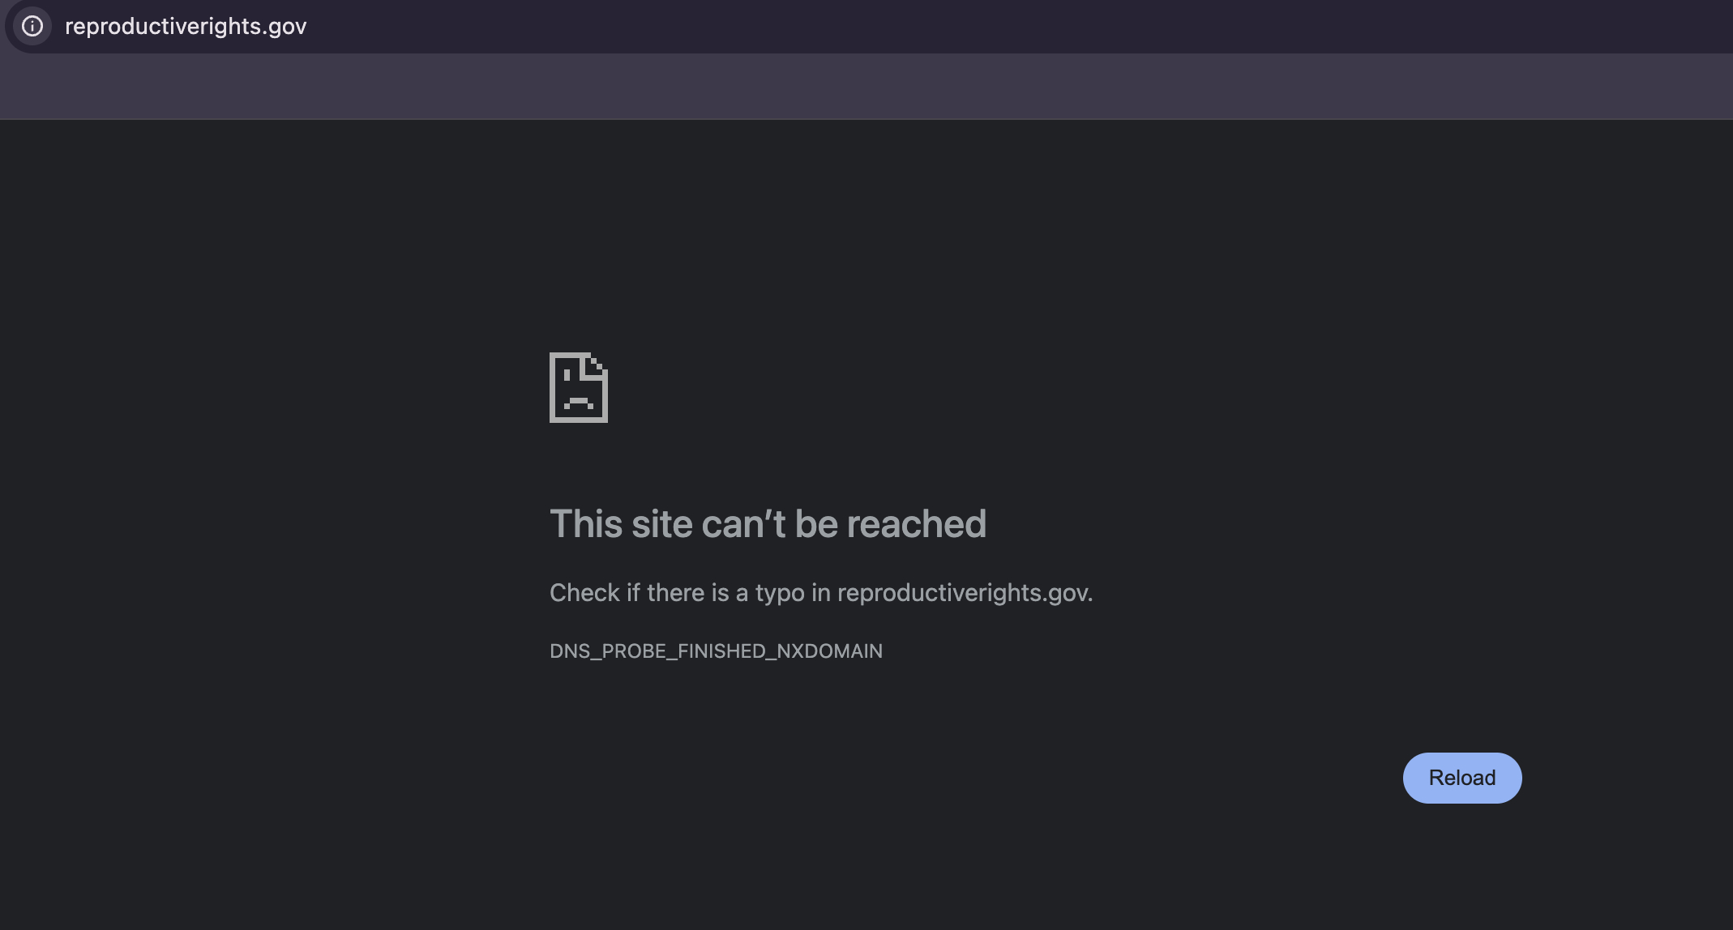
Task: Click the DNS_PROBE_FINISHED_NXDOMAIN error code
Action: tap(716, 651)
